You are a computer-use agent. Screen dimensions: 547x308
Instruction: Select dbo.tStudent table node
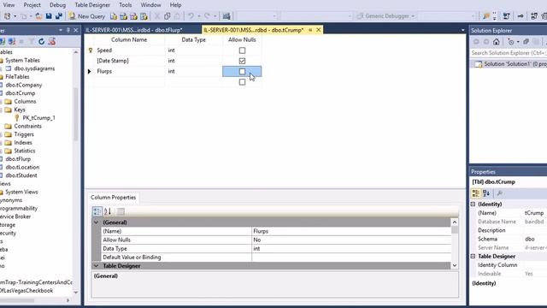click(x=21, y=175)
